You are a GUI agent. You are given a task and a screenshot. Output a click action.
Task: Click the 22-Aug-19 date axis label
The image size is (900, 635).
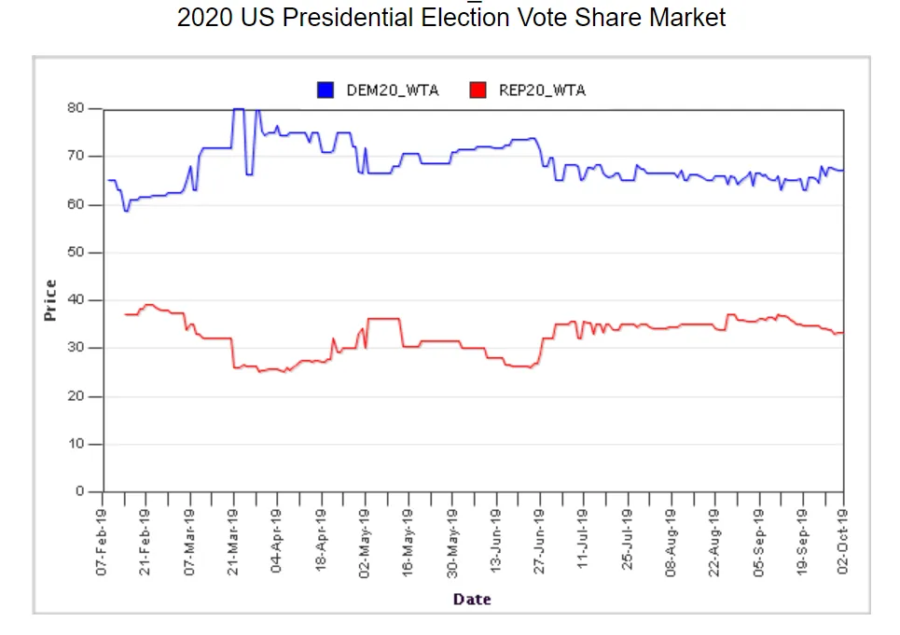click(715, 541)
